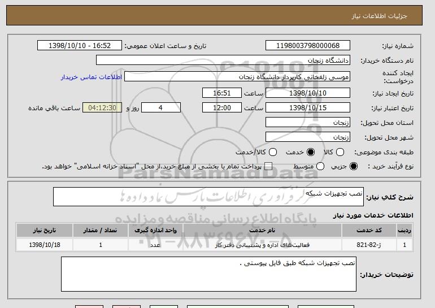This screenshot has height=308, width=435.
Task: Click ردیف column header
Action: [x=404, y=231]
